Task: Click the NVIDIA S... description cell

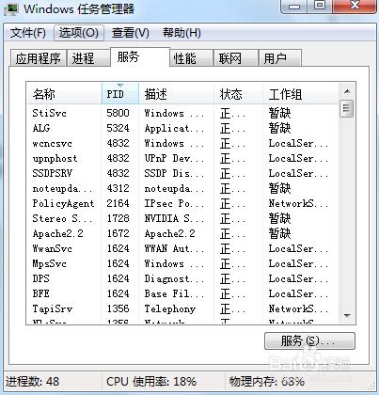Action: [x=174, y=218]
